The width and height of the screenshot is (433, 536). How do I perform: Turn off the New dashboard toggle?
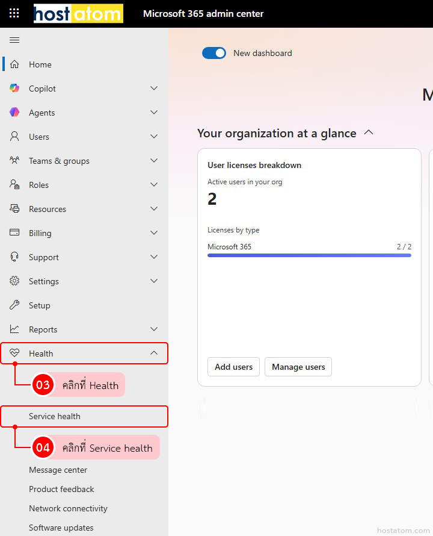pos(213,53)
